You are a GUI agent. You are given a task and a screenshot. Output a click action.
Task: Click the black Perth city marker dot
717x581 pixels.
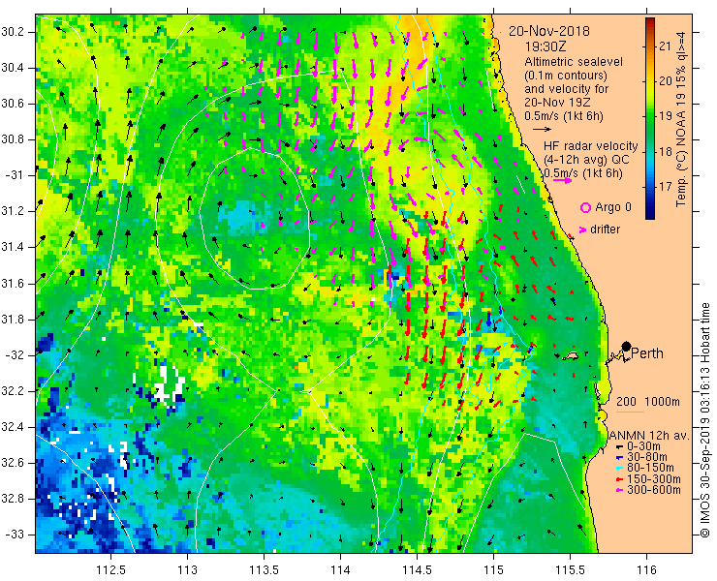click(626, 346)
